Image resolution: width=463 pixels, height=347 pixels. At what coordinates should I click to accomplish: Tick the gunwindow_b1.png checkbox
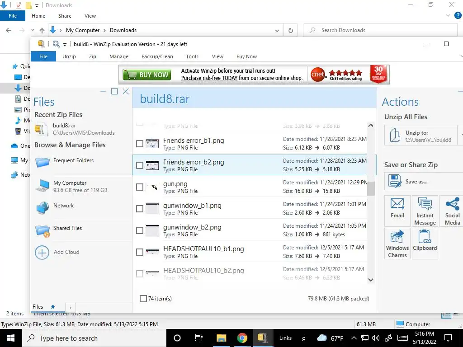(139, 209)
